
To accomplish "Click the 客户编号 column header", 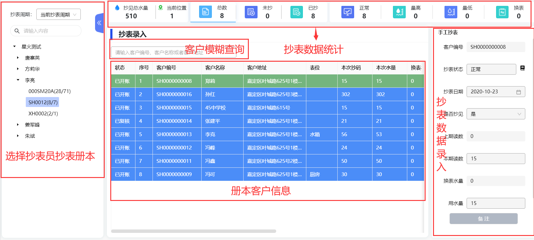I will click(177, 68).
